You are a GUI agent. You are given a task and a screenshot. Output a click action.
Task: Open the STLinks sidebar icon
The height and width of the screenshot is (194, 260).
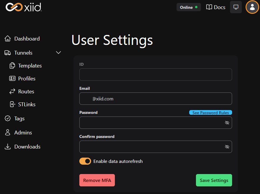coord(11,104)
